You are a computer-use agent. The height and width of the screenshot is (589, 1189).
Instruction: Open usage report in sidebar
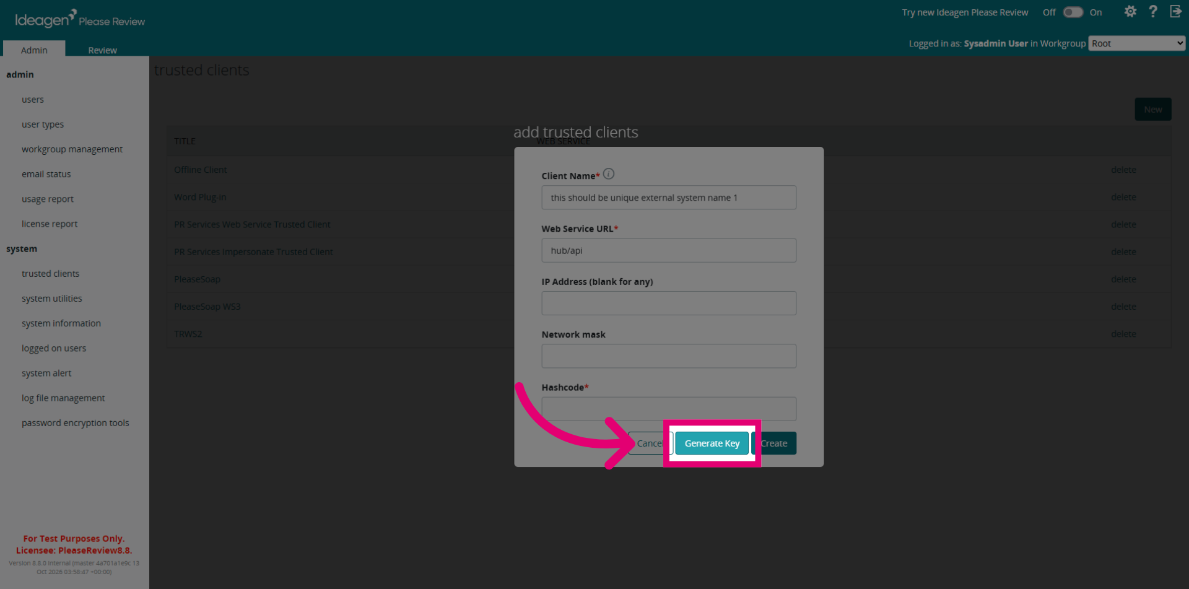[48, 199]
